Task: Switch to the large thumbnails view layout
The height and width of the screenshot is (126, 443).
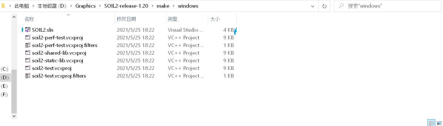Action: [439, 123]
